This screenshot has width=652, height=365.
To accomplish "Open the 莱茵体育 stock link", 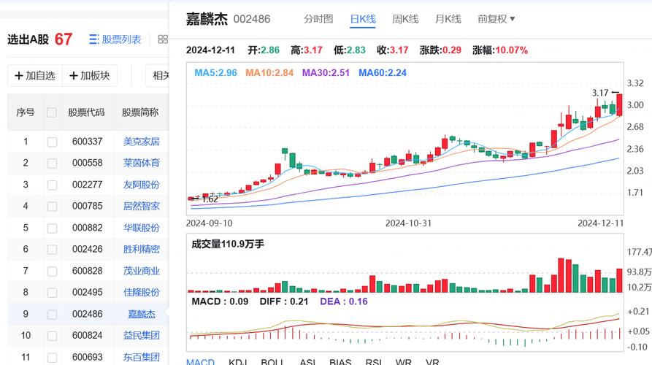I will click(141, 163).
